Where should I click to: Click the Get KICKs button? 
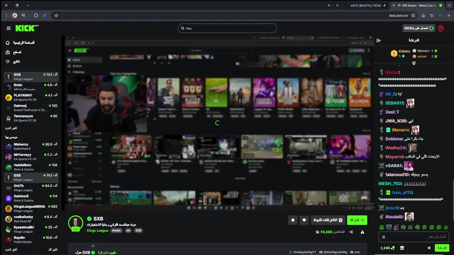pos(419,28)
